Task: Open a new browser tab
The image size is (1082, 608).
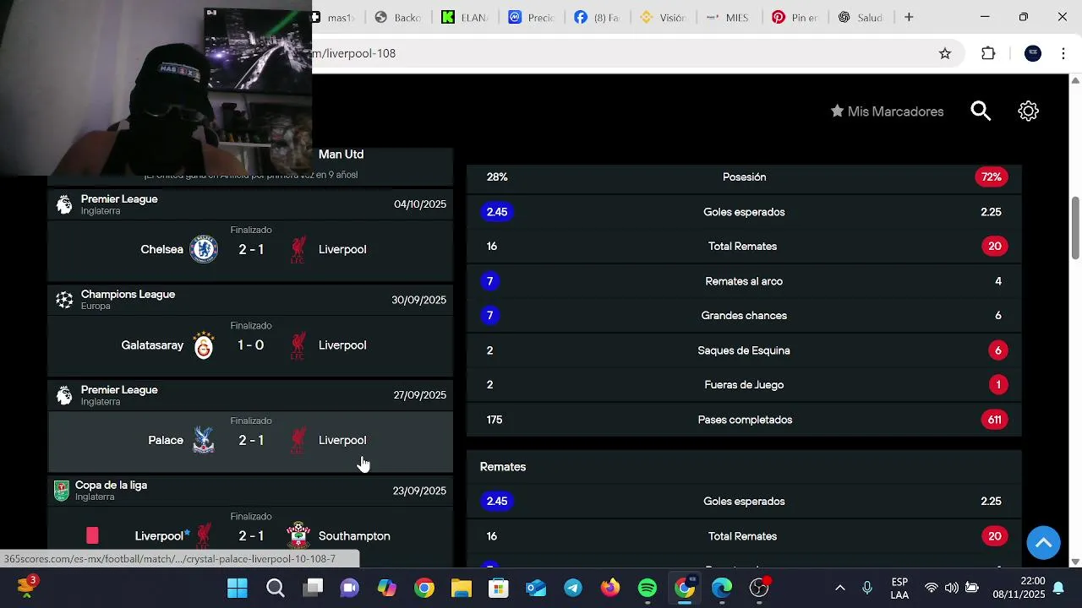Action: 909,17
